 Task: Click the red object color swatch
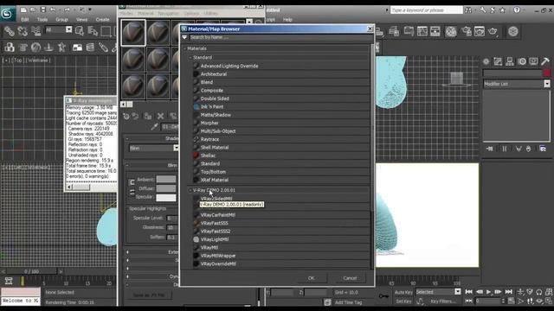click(x=547, y=73)
